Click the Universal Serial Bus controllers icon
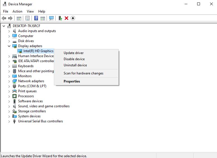 (14, 121)
